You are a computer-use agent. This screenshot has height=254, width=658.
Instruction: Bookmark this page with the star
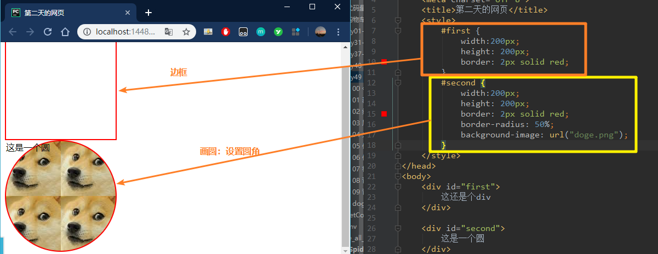(186, 32)
